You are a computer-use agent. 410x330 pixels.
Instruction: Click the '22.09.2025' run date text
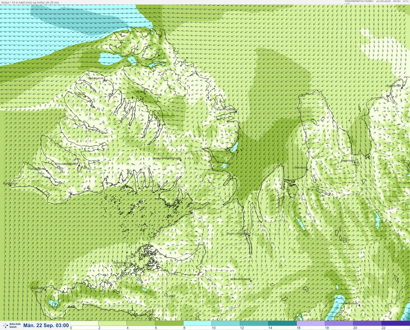pos(383,1)
